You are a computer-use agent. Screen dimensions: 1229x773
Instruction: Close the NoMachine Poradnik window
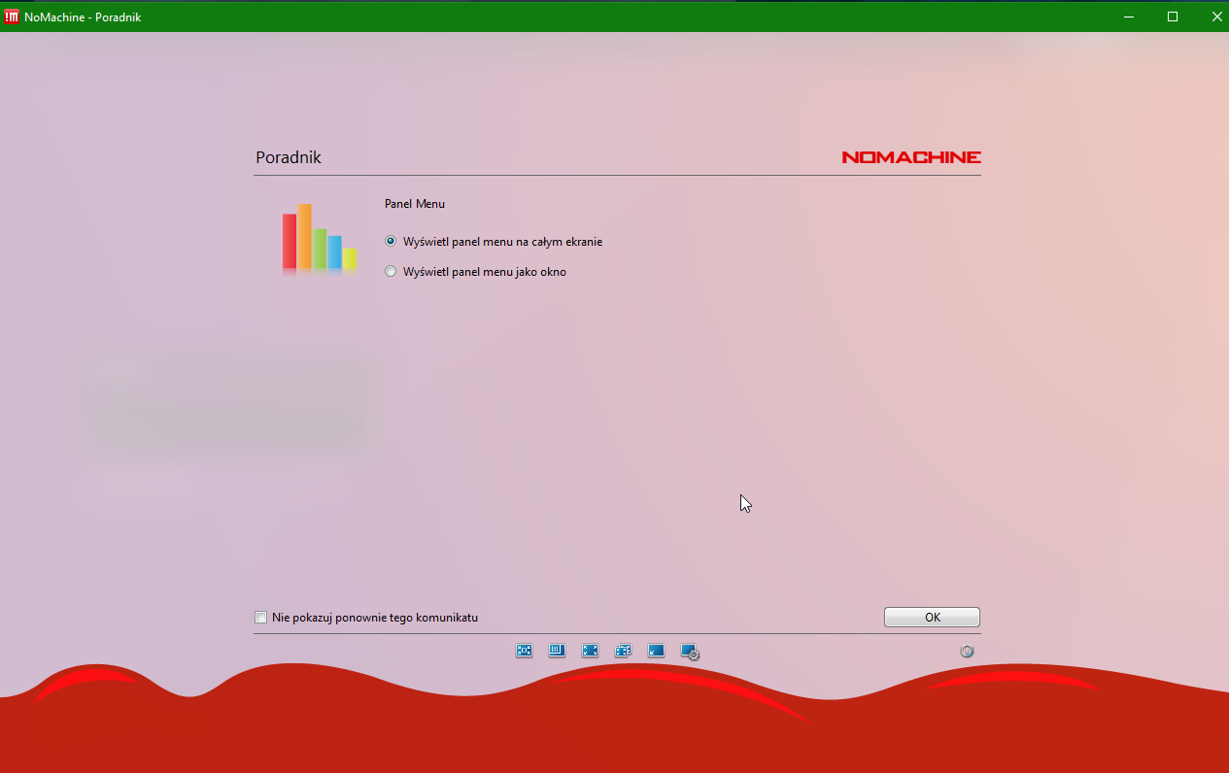coord(1216,17)
